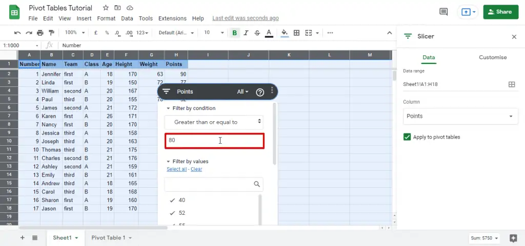The image size is (525, 246).
Task: Select the paint format tool
Action: coord(51,33)
